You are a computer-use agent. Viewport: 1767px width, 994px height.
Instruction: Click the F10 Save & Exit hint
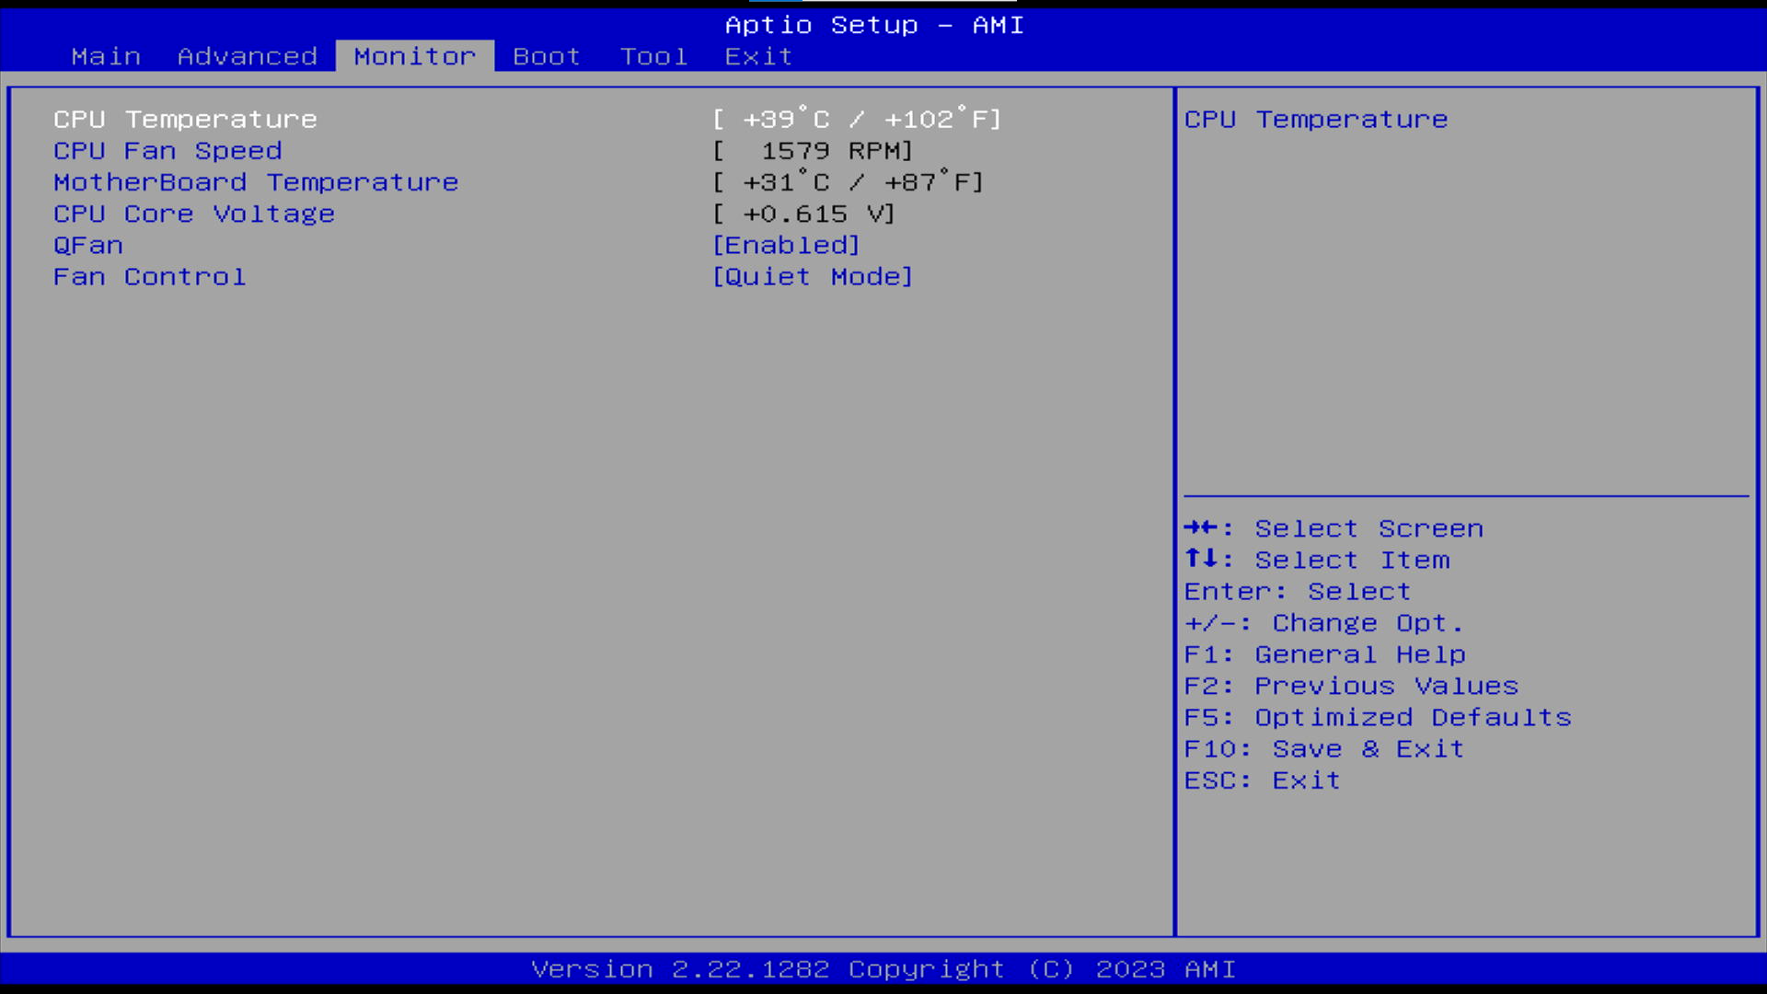(1323, 749)
